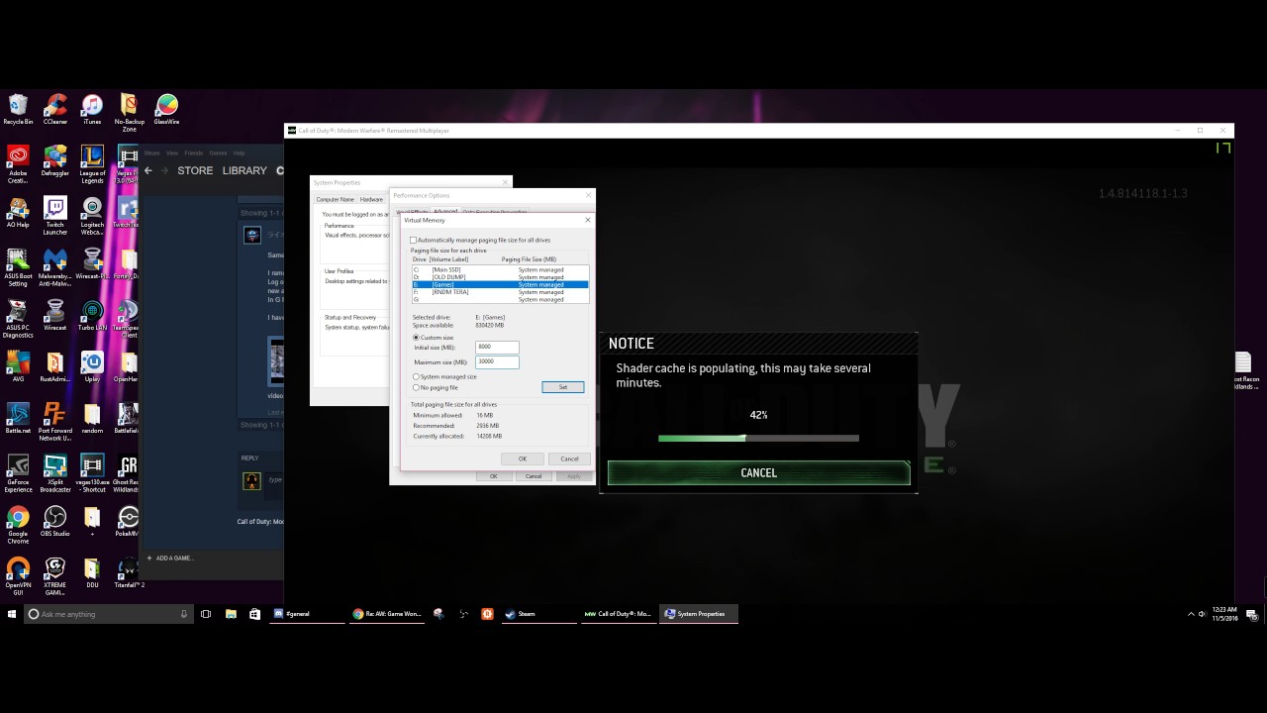Select the System managed size option
The width and height of the screenshot is (1267, 713).
click(x=416, y=376)
